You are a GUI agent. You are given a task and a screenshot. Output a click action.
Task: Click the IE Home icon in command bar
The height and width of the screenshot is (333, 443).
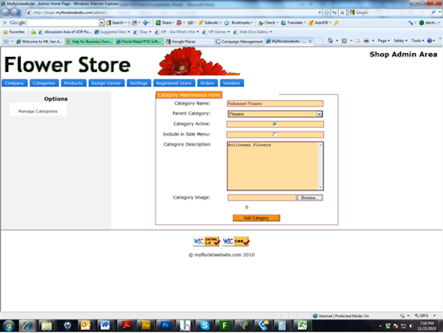(330, 41)
